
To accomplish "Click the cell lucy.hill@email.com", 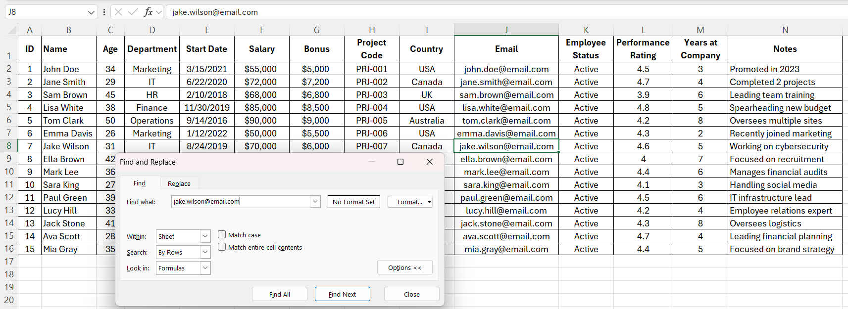I will point(506,211).
